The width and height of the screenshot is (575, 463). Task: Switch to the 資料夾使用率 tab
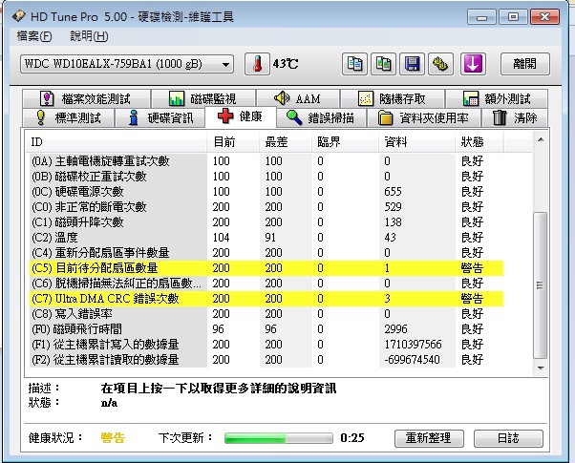click(x=423, y=117)
